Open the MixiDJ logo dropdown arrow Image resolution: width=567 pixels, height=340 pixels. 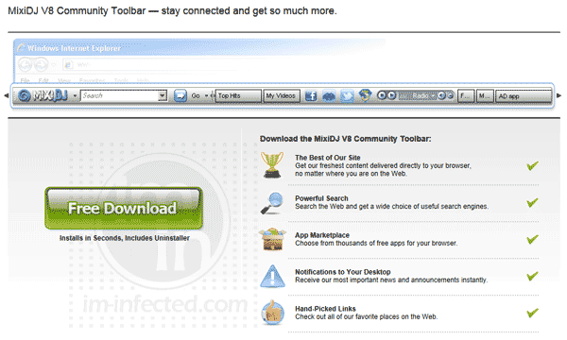(75, 96)
